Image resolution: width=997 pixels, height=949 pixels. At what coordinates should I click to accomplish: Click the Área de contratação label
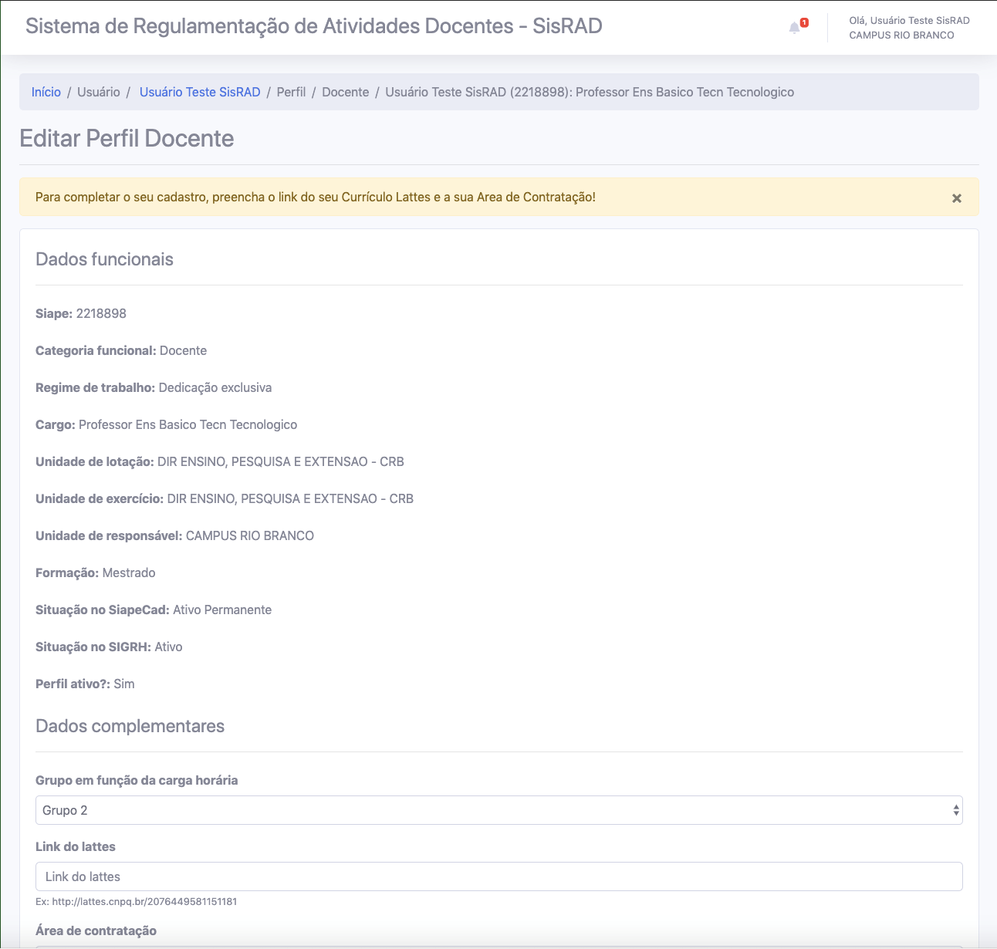(96, 930)
